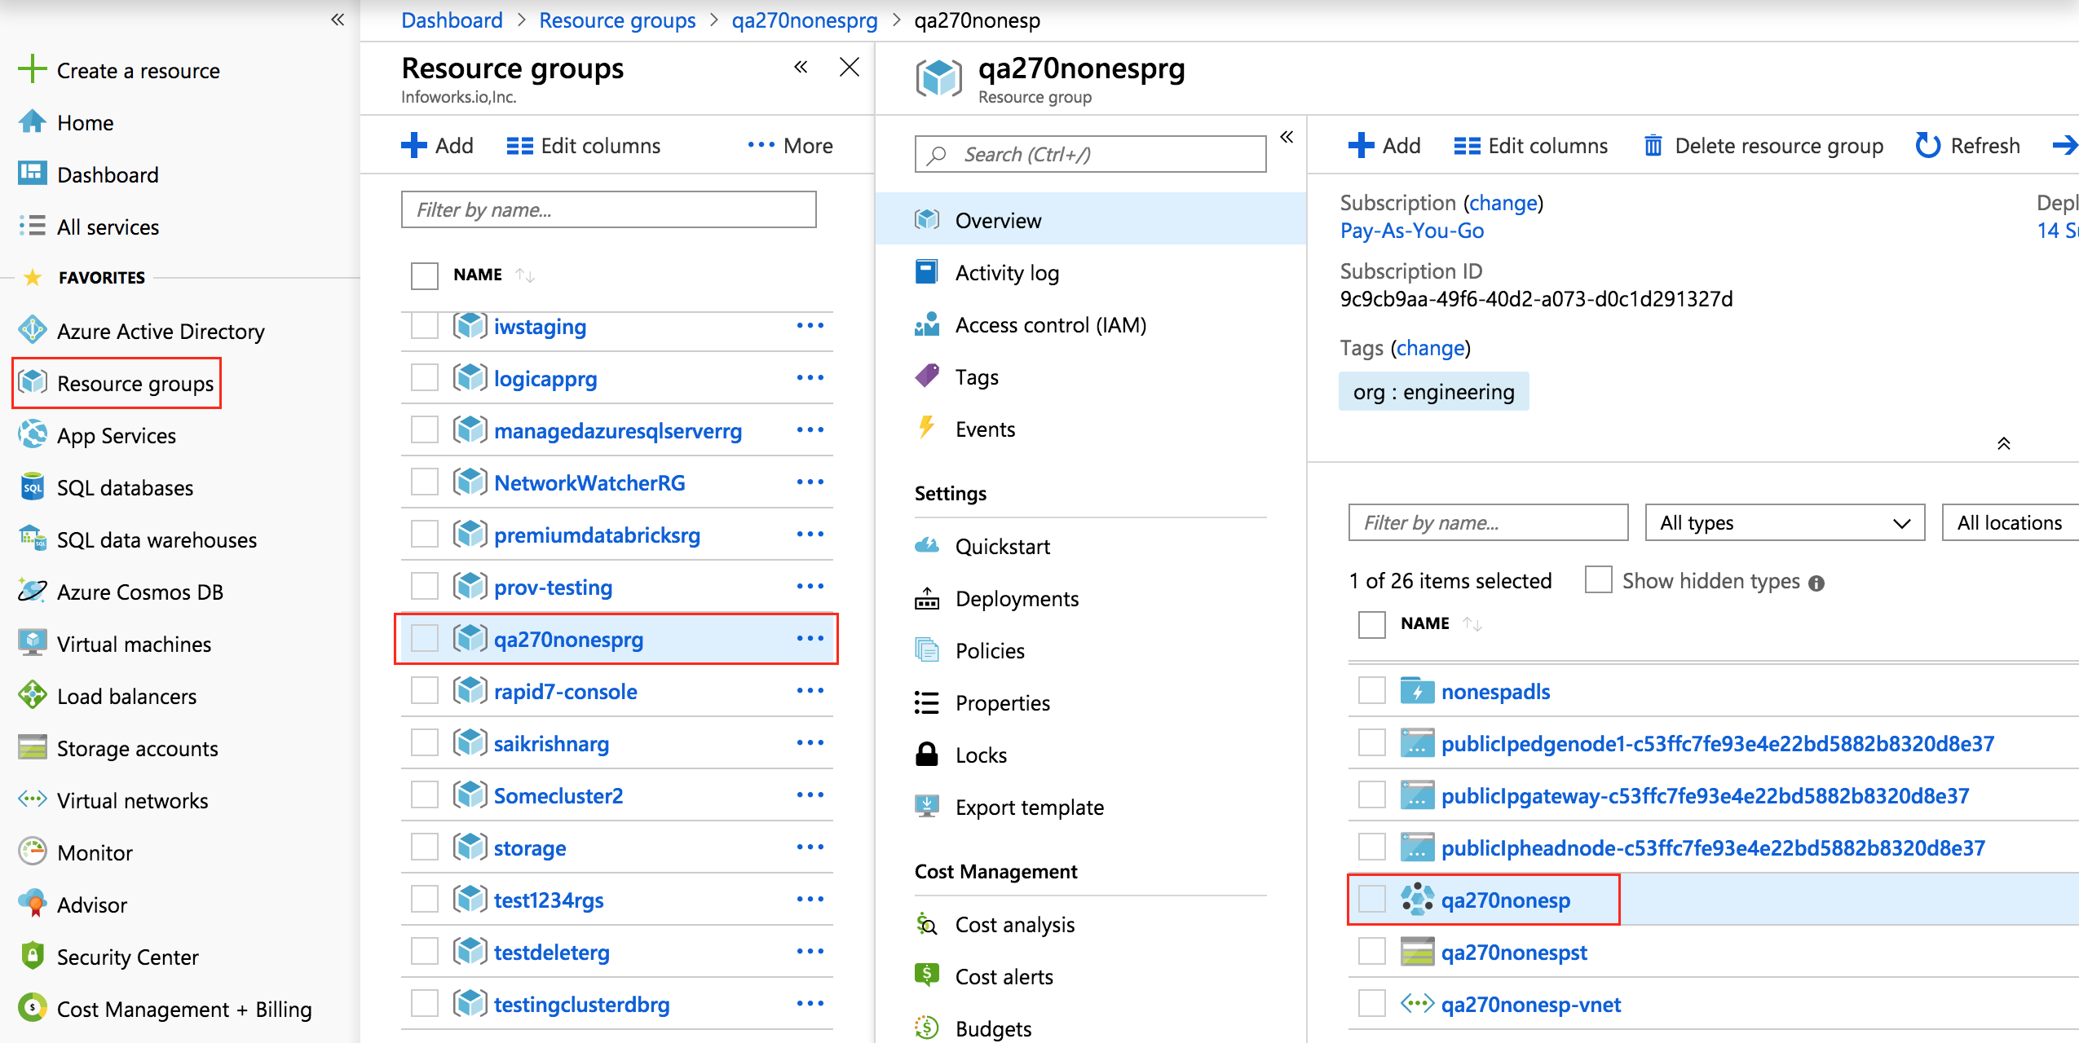Click the qa270nonesp cluster icon

pyautogui.click(x=1417, y=900)
